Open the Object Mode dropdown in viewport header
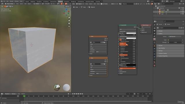185x104 pixels. [10, 4]
